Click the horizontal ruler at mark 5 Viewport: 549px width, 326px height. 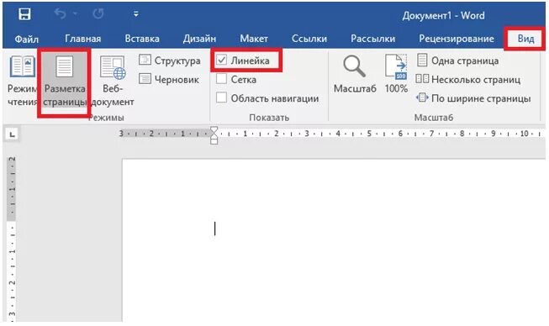coord(369,134)
